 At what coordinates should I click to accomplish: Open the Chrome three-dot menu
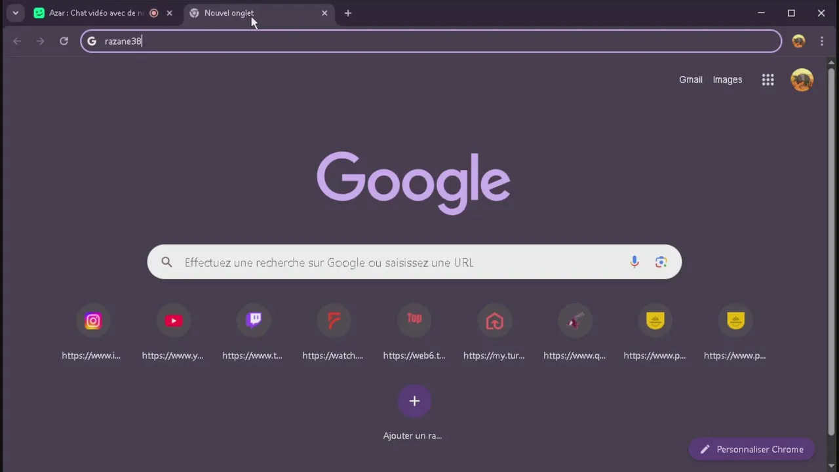click(821, 41)
